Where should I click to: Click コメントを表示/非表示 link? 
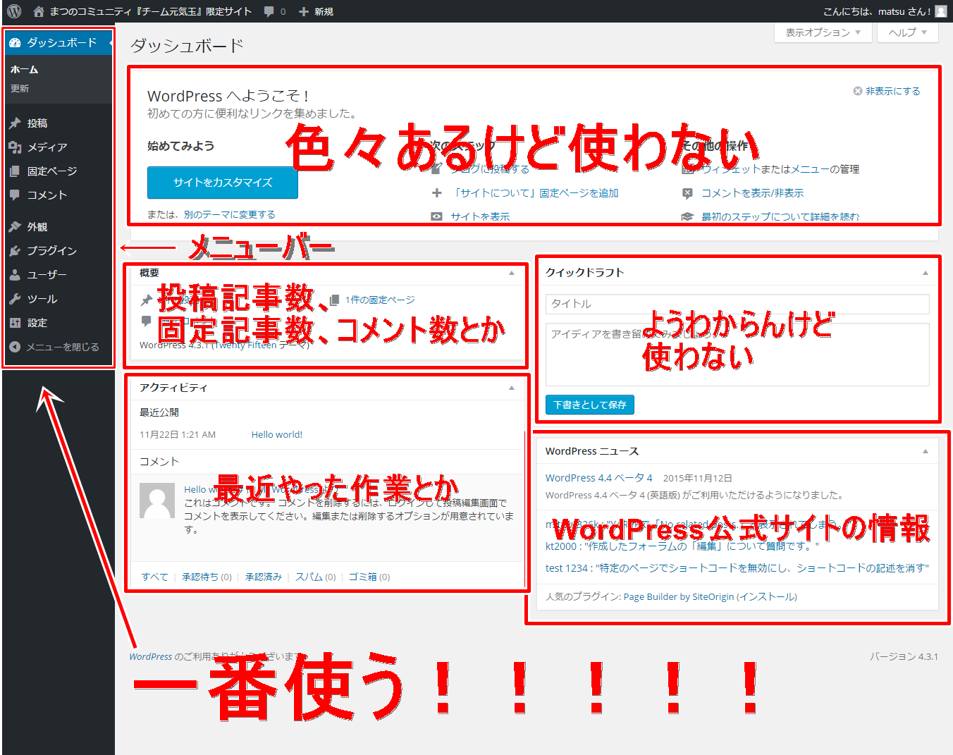coord(752,192)
